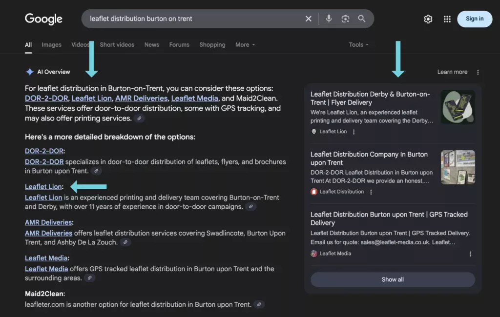Screen dimensions: 500x317
Task: Click Show all sources button
Action: click(x=393, y=279)
